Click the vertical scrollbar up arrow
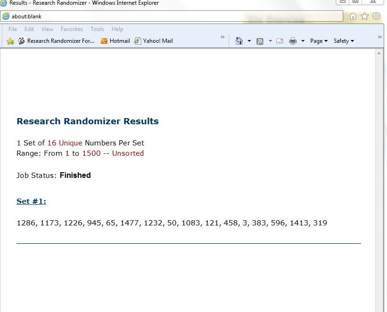Image resolution: width=387 pixels, height=312 pixels. coord(379,53)
